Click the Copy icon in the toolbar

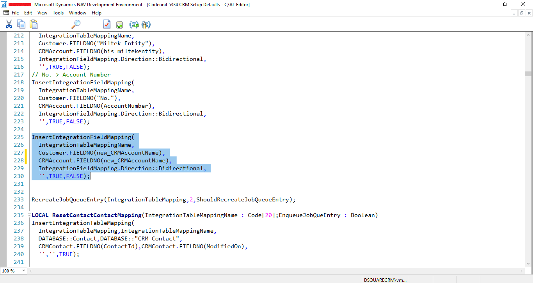21,24
